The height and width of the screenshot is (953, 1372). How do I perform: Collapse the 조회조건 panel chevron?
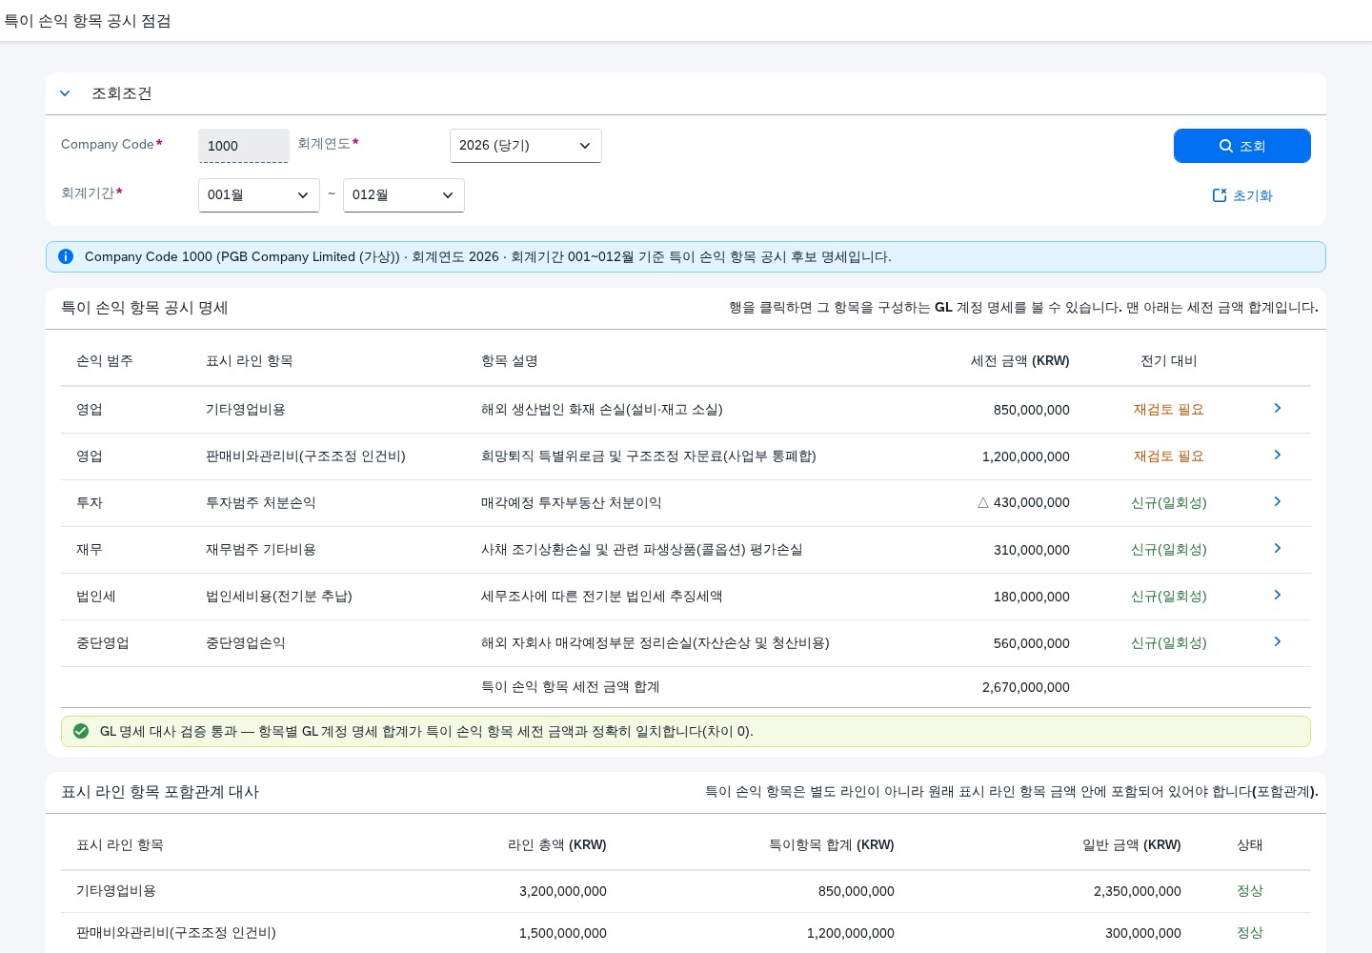(65, 93)
